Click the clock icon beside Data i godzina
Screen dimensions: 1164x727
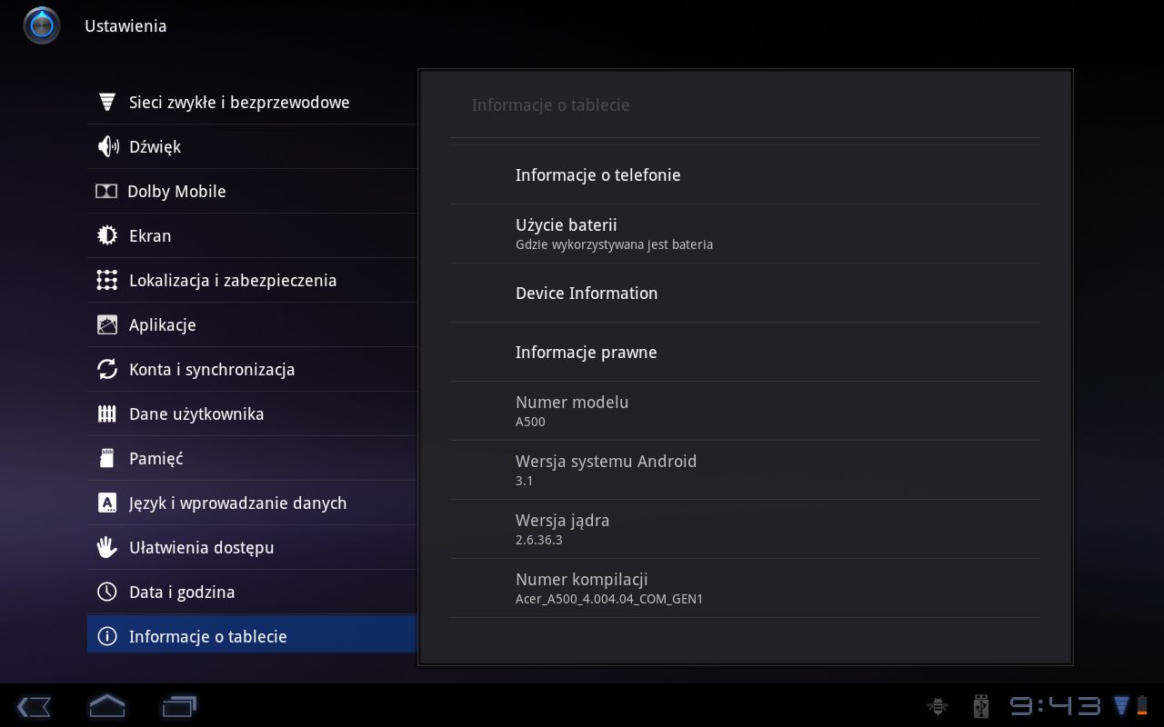(107, 592)
